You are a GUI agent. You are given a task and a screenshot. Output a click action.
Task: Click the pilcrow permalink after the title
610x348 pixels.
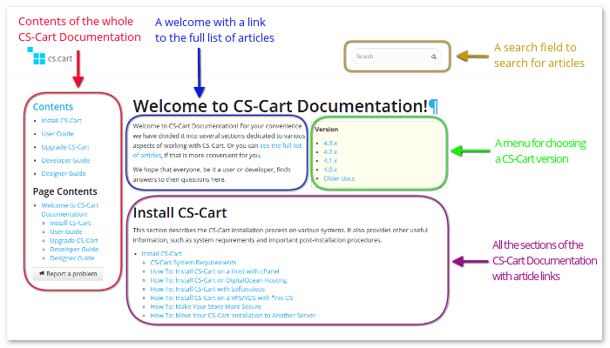433,106
